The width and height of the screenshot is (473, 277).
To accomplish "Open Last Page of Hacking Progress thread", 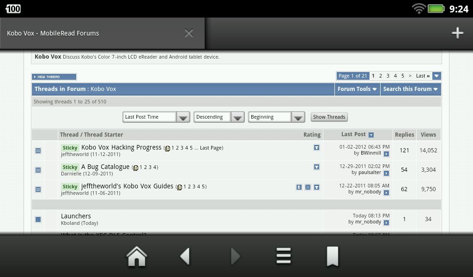I will click(211, 148).
